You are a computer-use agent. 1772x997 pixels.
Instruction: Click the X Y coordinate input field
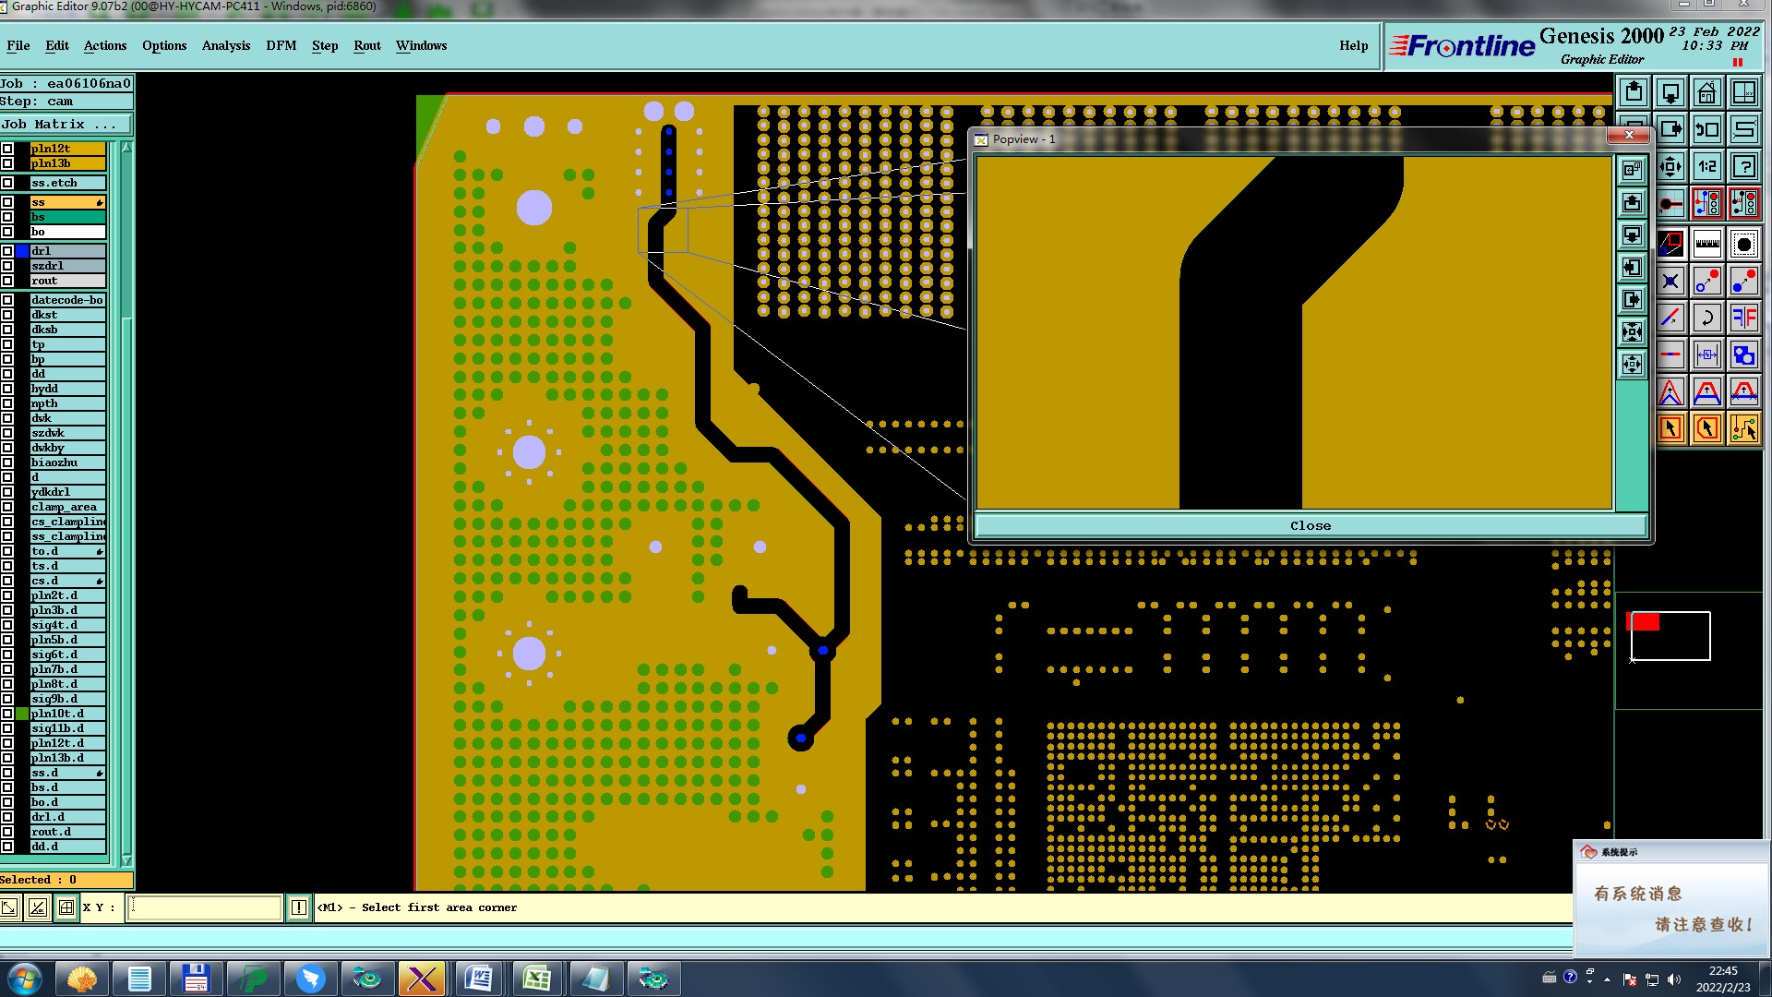point(204,907)
